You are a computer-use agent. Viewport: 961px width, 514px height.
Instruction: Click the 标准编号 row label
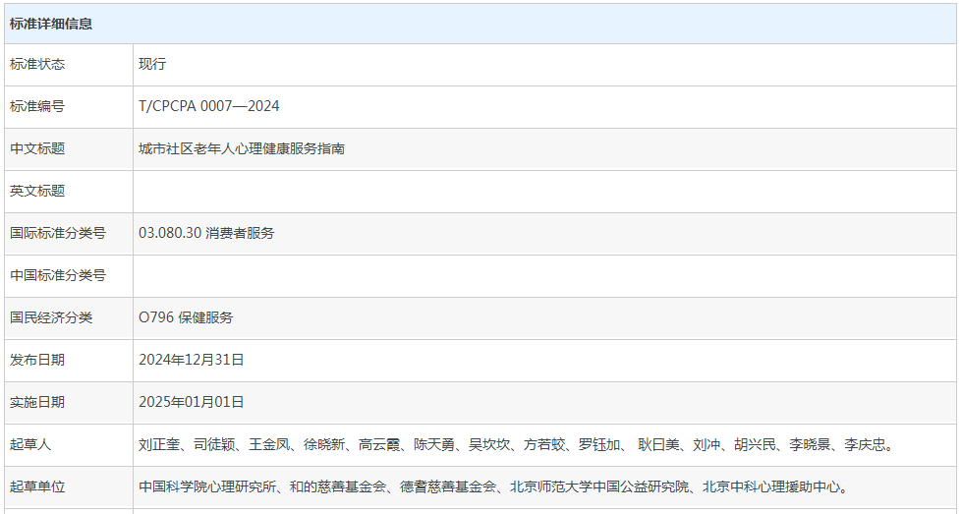[37, 106]
